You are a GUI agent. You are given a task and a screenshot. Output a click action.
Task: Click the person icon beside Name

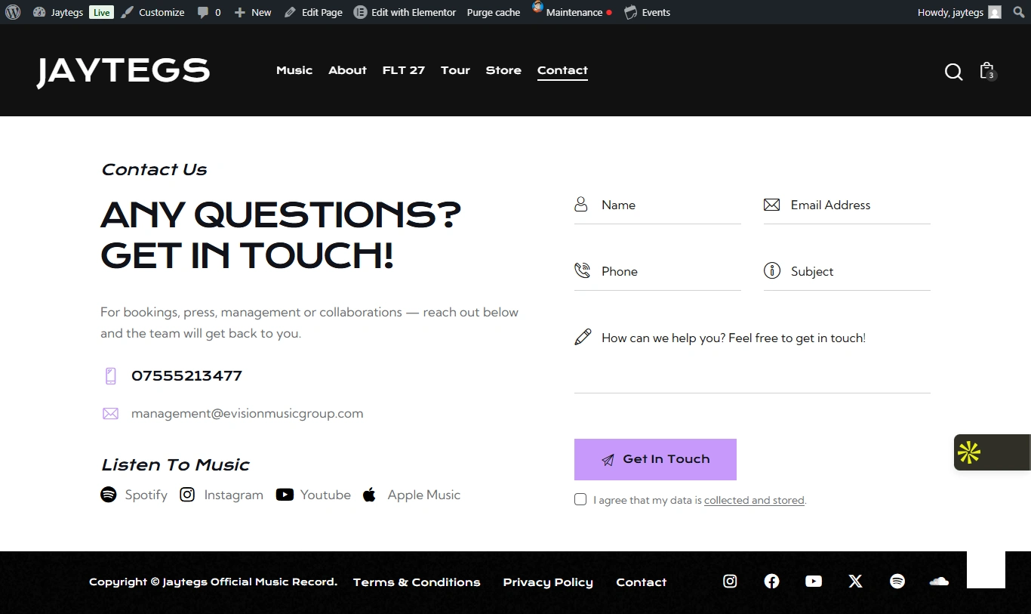581,205
